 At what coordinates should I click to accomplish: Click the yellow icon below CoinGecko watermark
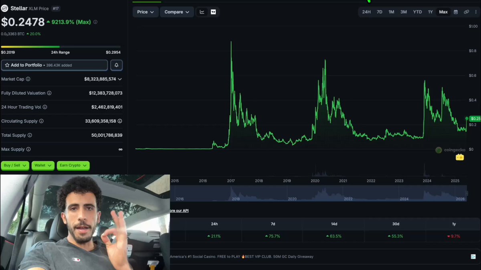460,158
